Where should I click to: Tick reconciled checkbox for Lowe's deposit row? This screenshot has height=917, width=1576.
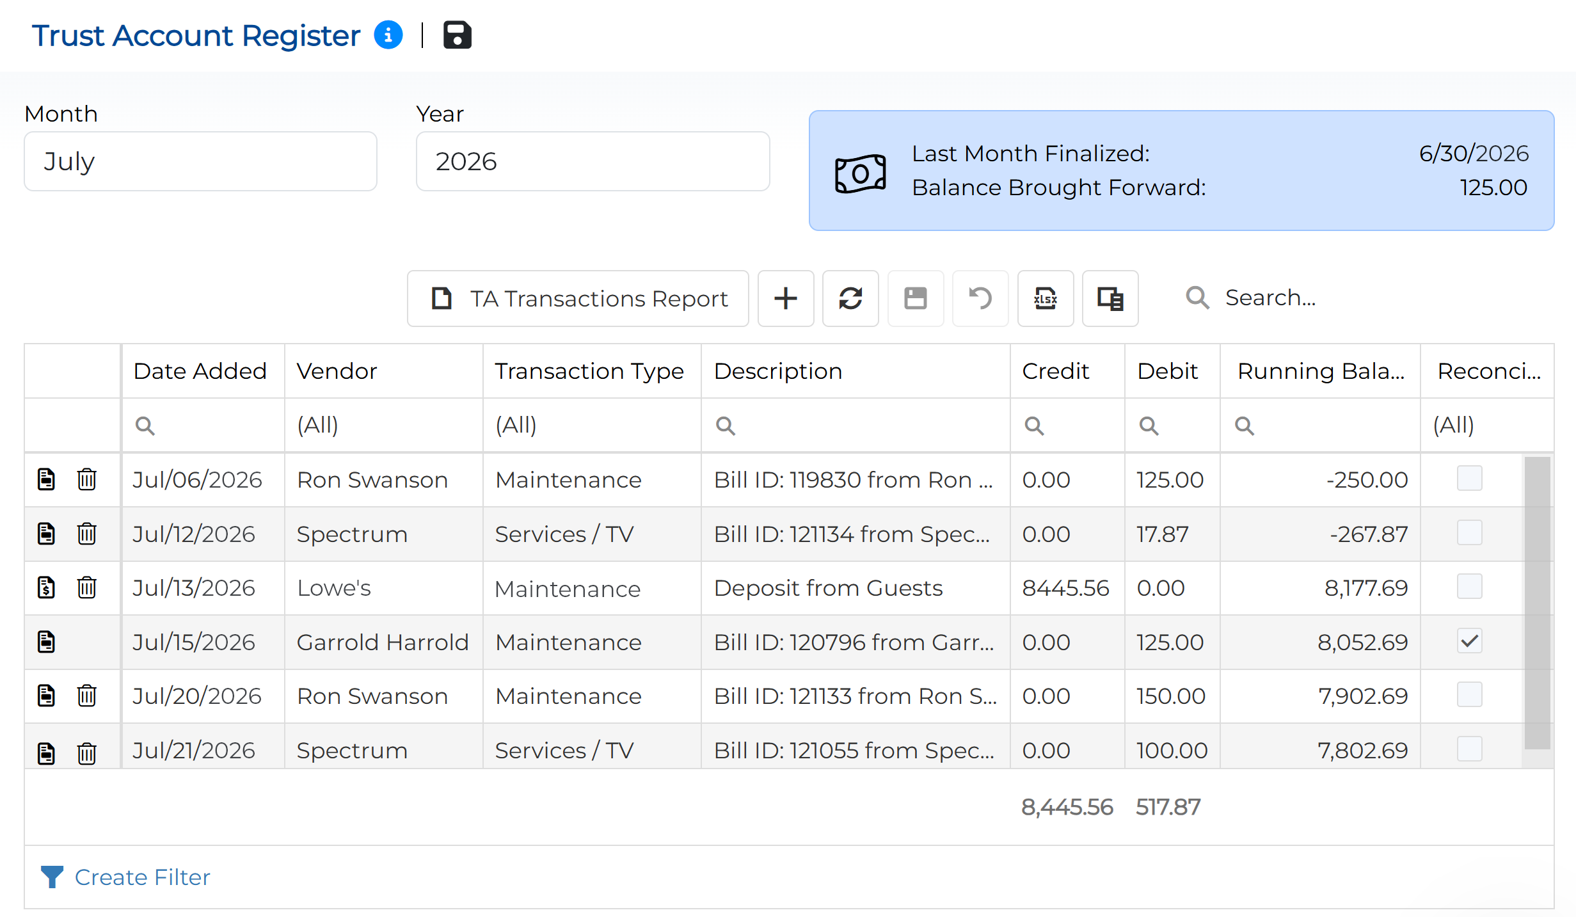(x=1469, y=587)
